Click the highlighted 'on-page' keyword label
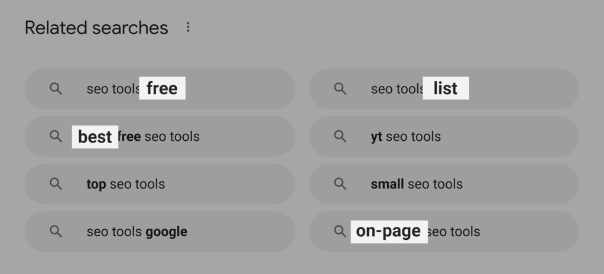This screenshot has width=604, height=274. tap(388, 231)
